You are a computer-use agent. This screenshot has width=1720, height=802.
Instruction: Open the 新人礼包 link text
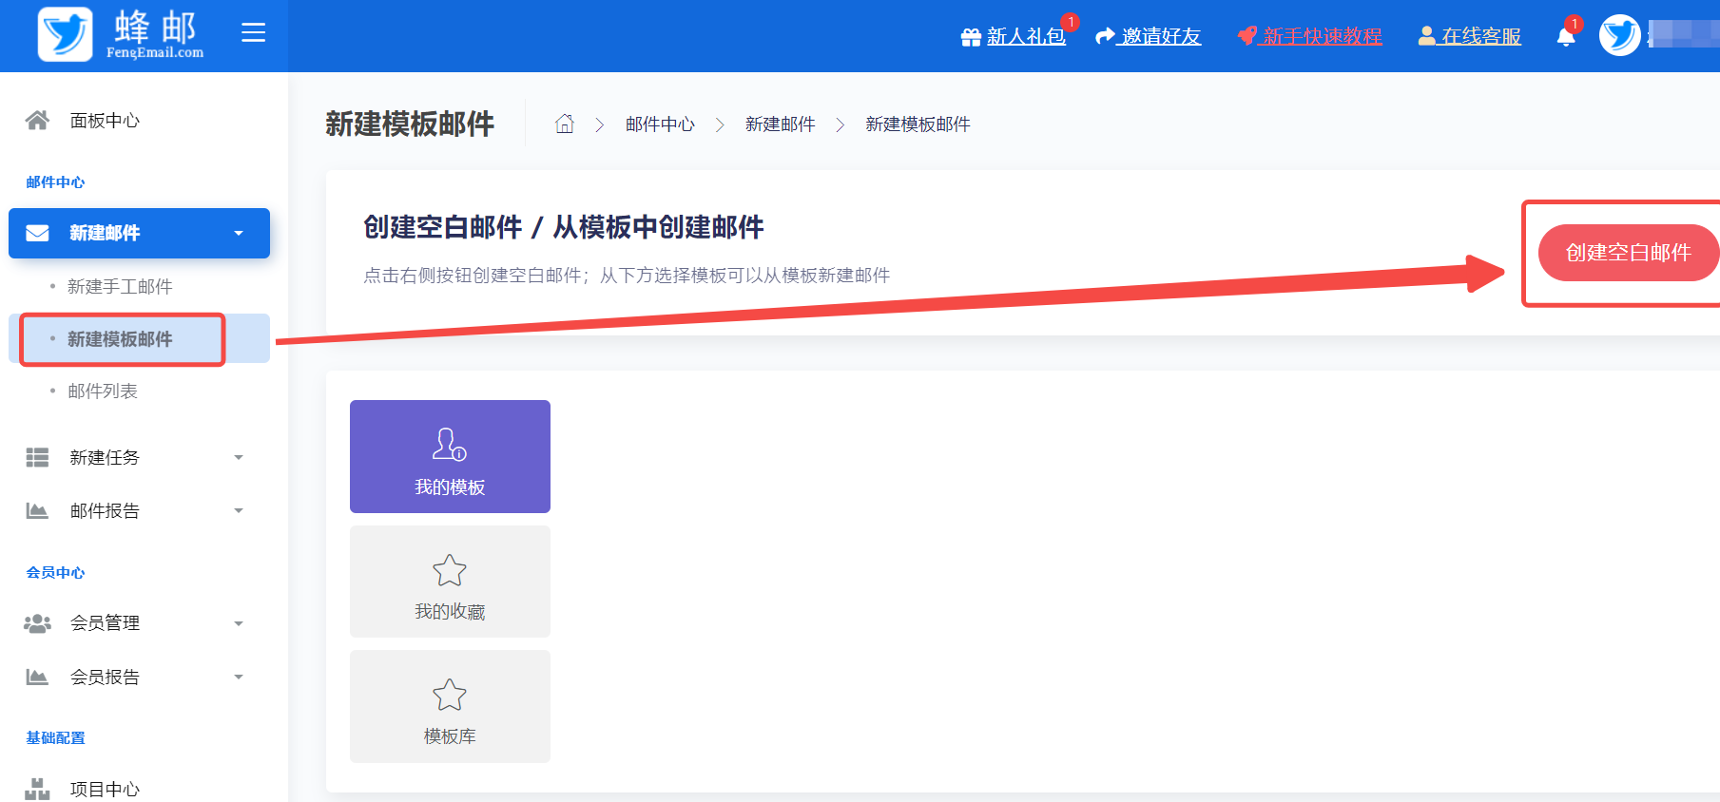[x=1026, y=36]
